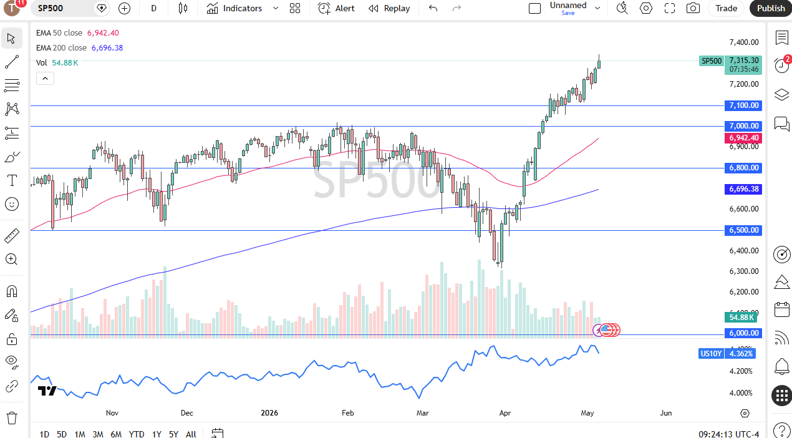Open chart settings hexagon icon
This screenshot has width=792, height=438.
pos(646,8)
